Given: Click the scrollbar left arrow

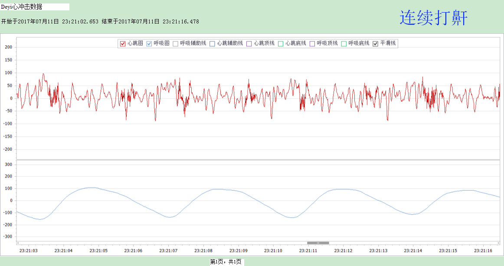Looking at the screenshot, I should (x=18, y=243).
